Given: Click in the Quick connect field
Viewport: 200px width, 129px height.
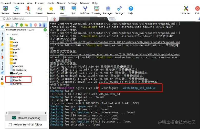Looking at the screenshot, I should 24,19.
